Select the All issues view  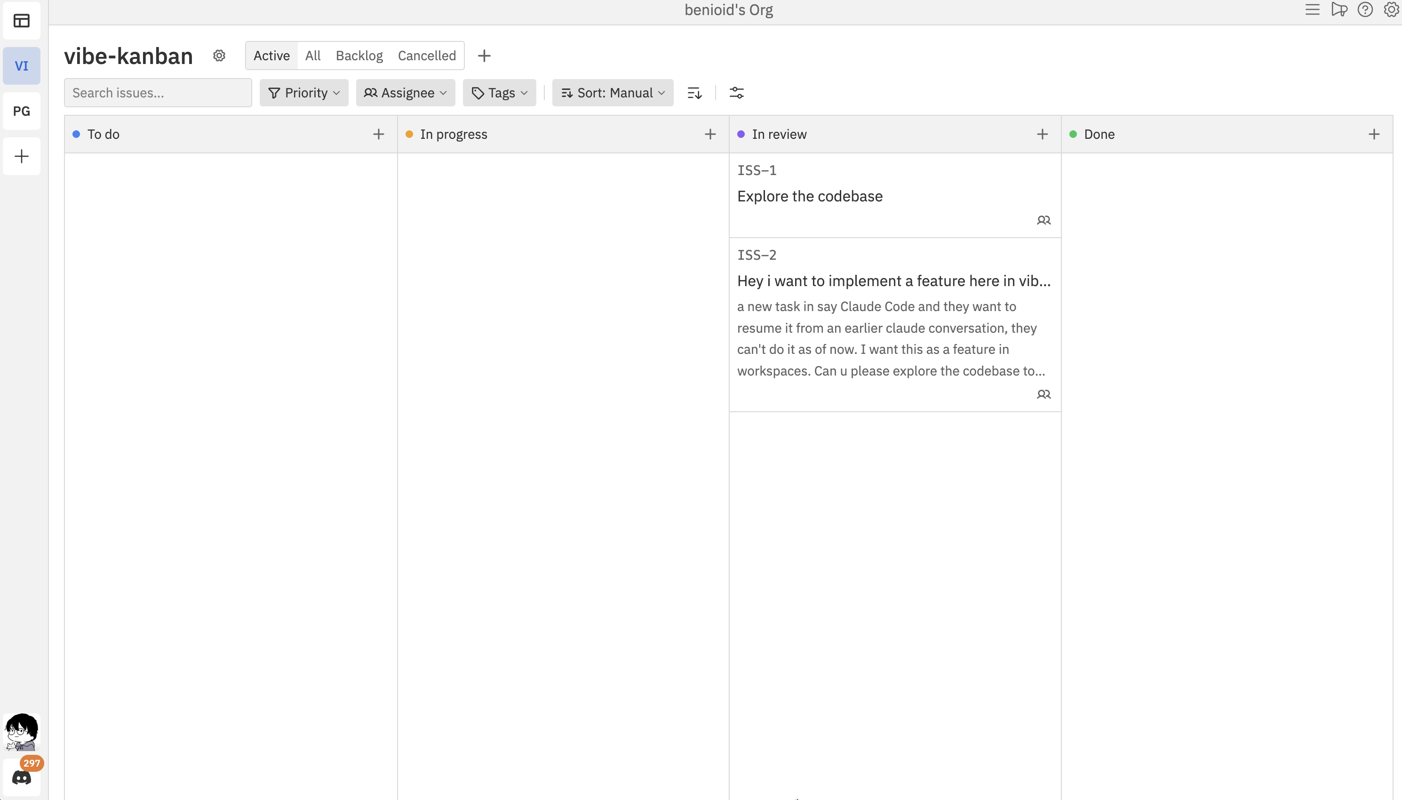coord(311,56)
